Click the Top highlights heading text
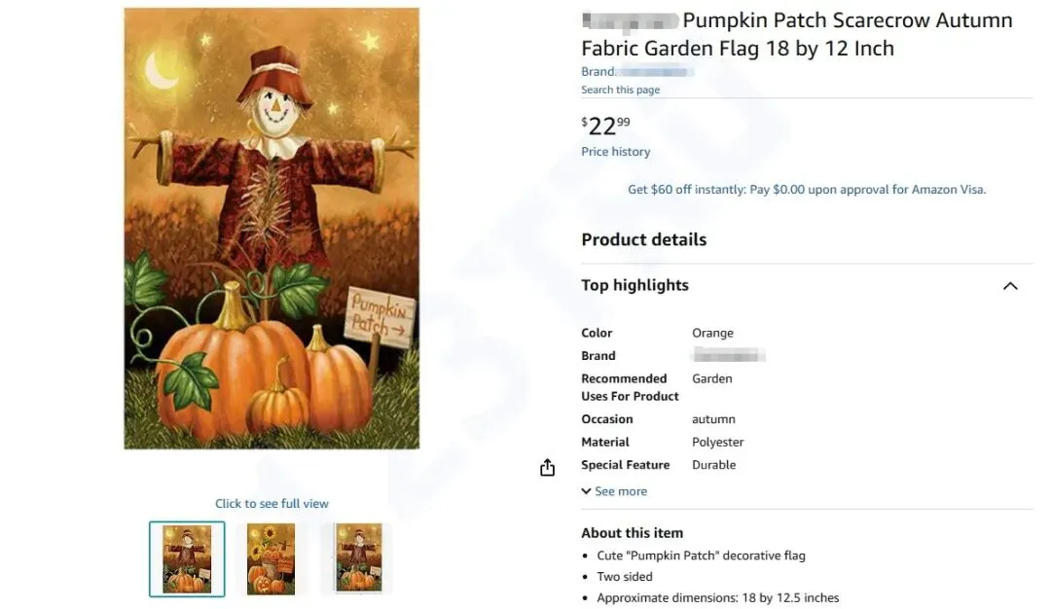Screen dimensions: 1051x609 [x=634, y=285]
